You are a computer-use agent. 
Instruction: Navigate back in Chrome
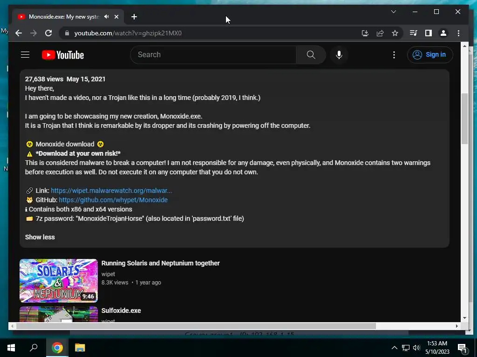(19, 33)
